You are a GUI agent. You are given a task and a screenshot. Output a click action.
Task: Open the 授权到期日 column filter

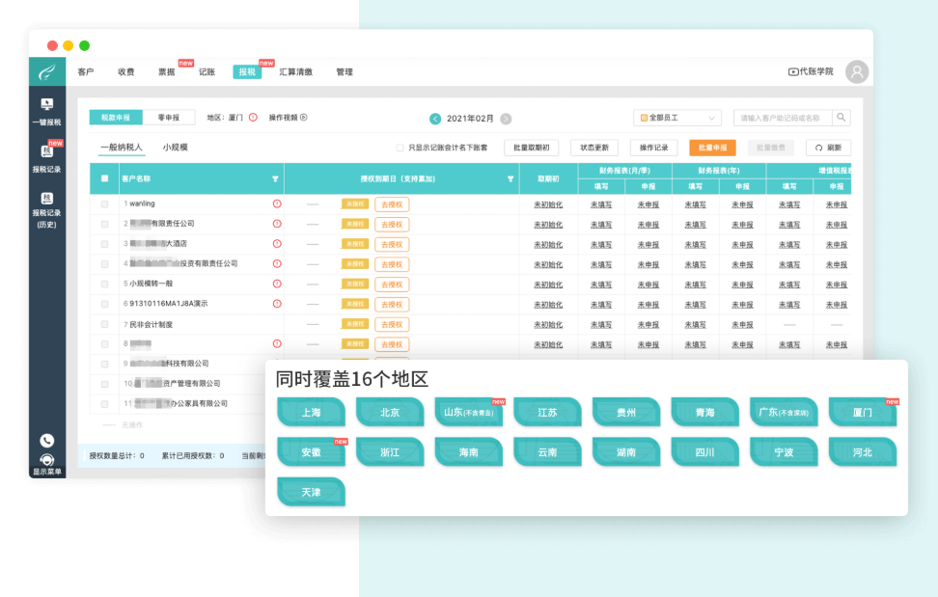tap(510, 178)
